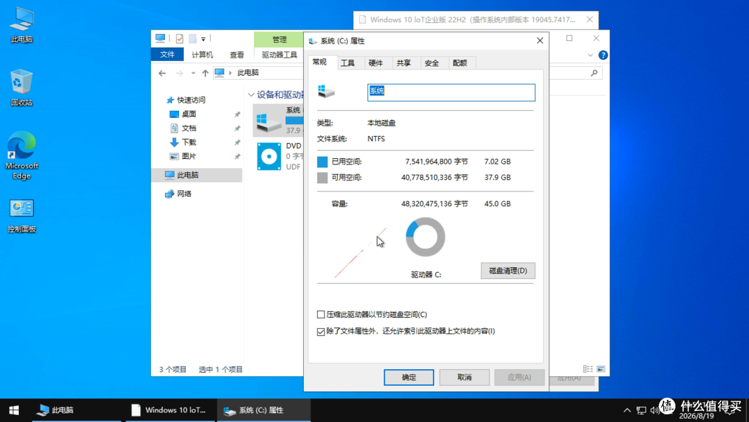Click the gray 可用空间 color square
The image size is (749, 422).
pyautogui.click(x=322, y=178)
